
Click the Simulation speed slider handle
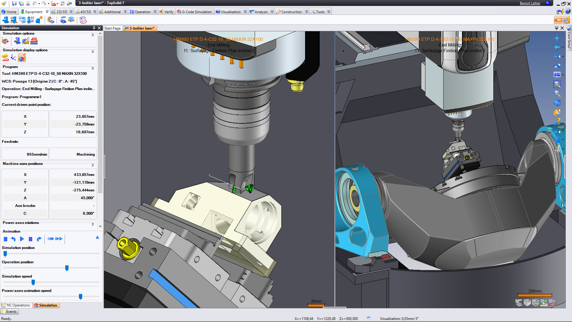(x=33, y=282)
